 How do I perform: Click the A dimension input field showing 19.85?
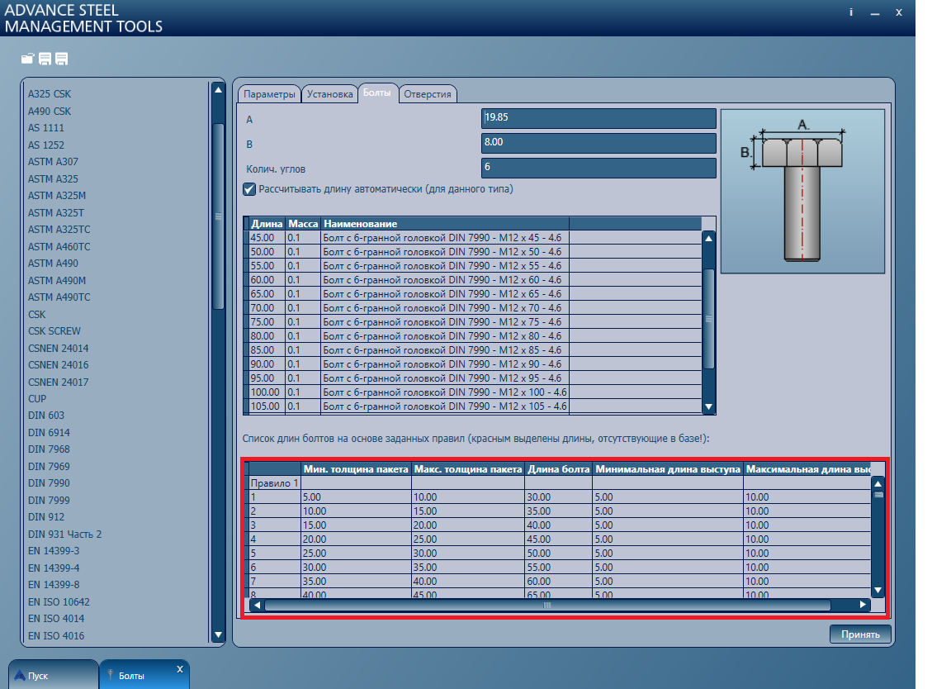pyautogui.click(x=599, y=118)
